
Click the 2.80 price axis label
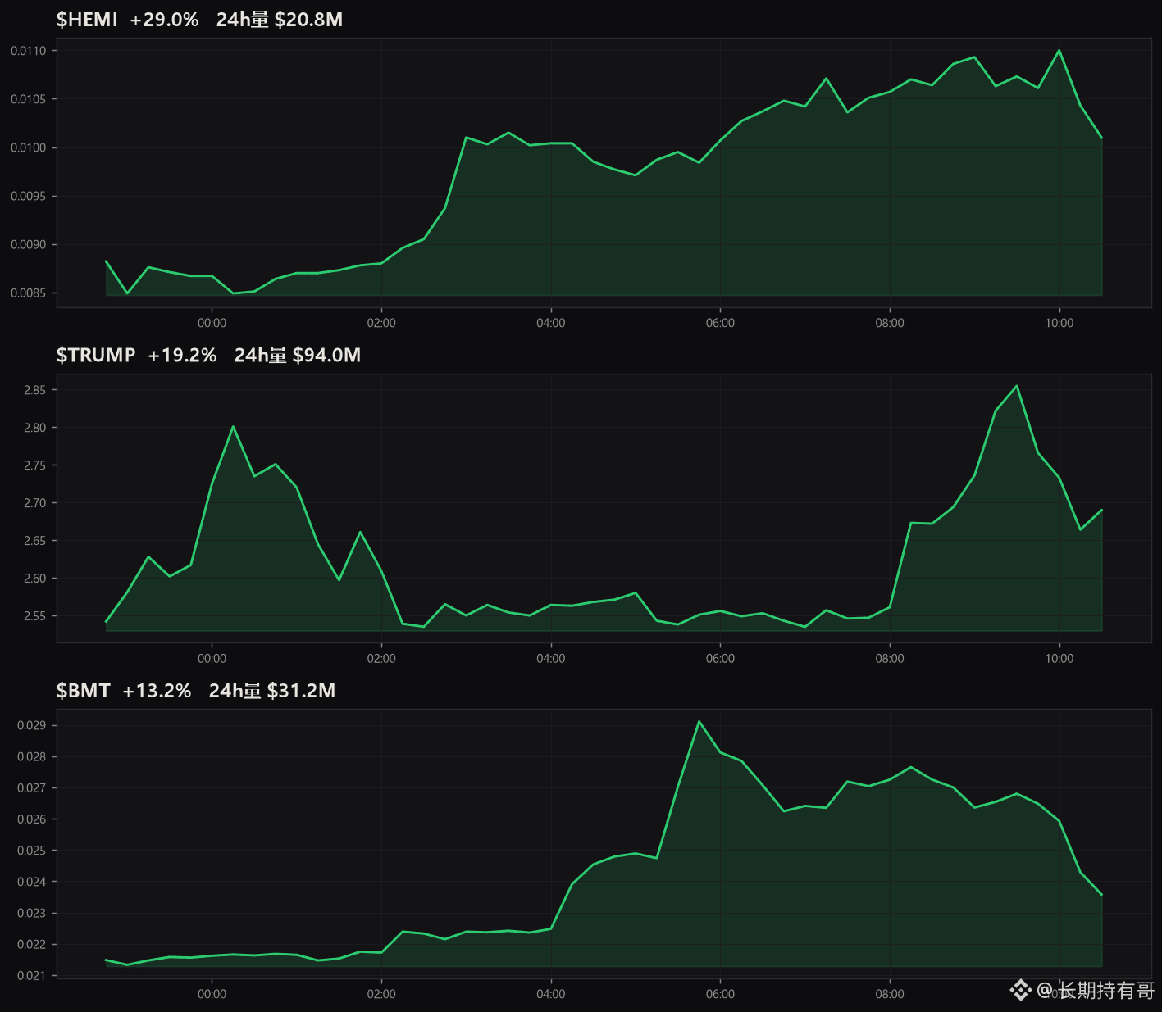click(x=34, y=428)
